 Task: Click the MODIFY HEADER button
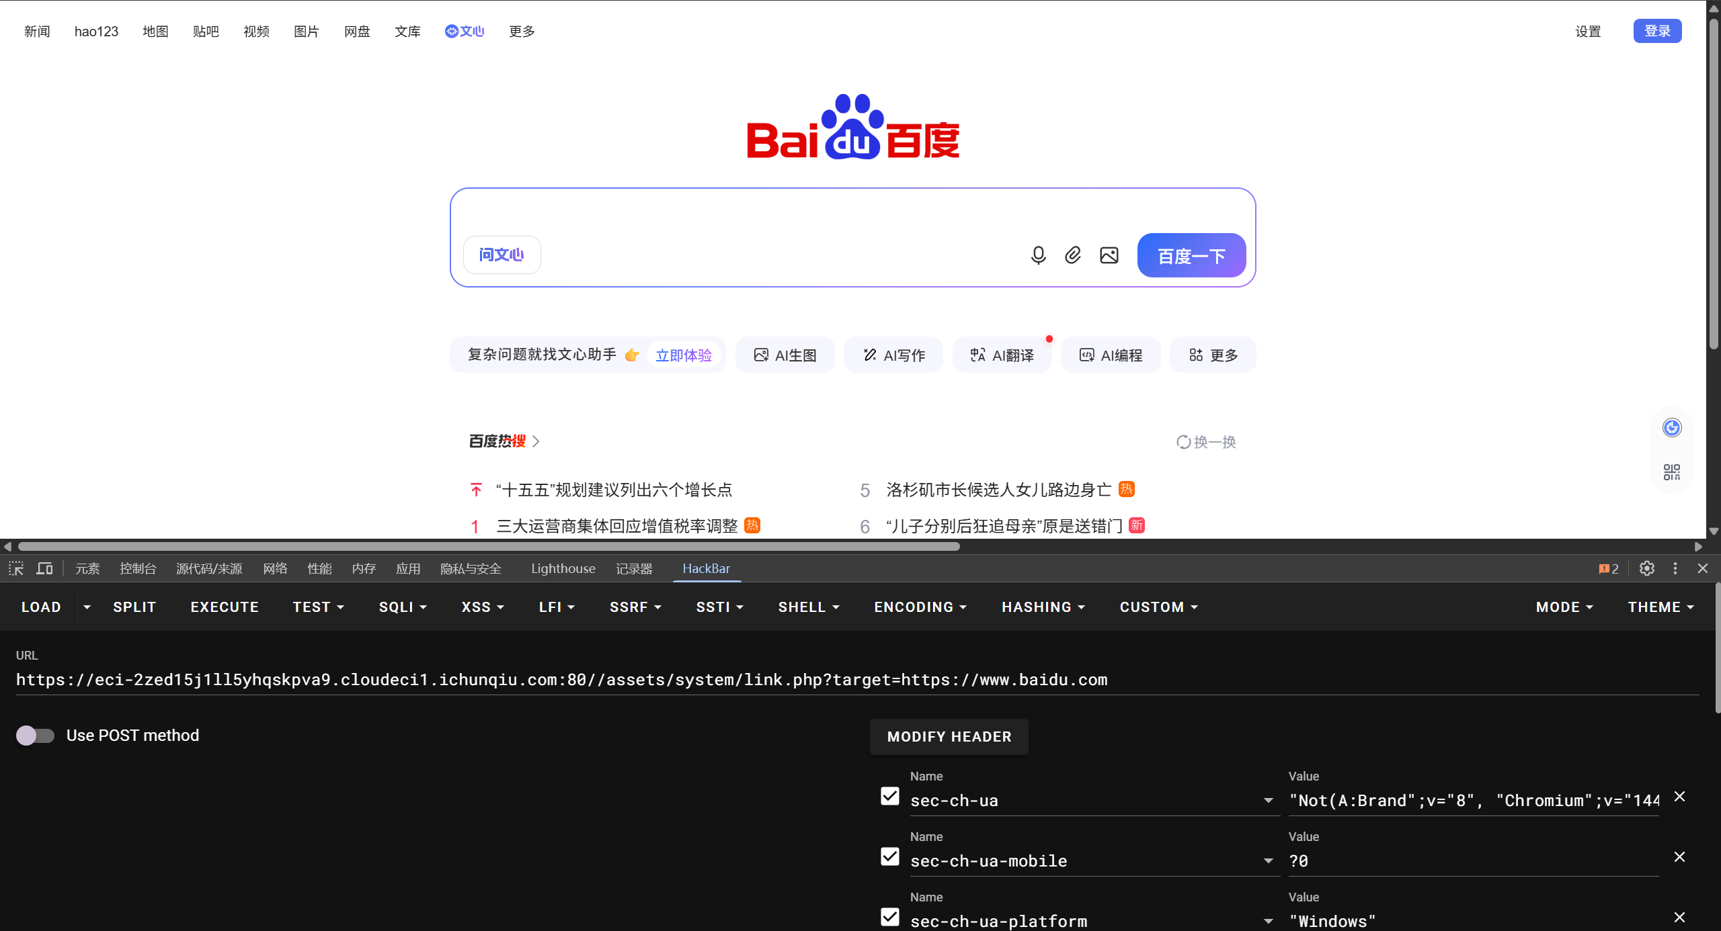[x=949, y=736]
